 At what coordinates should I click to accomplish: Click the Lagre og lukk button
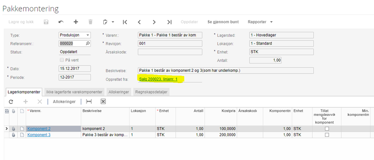(x=21, y=22)
